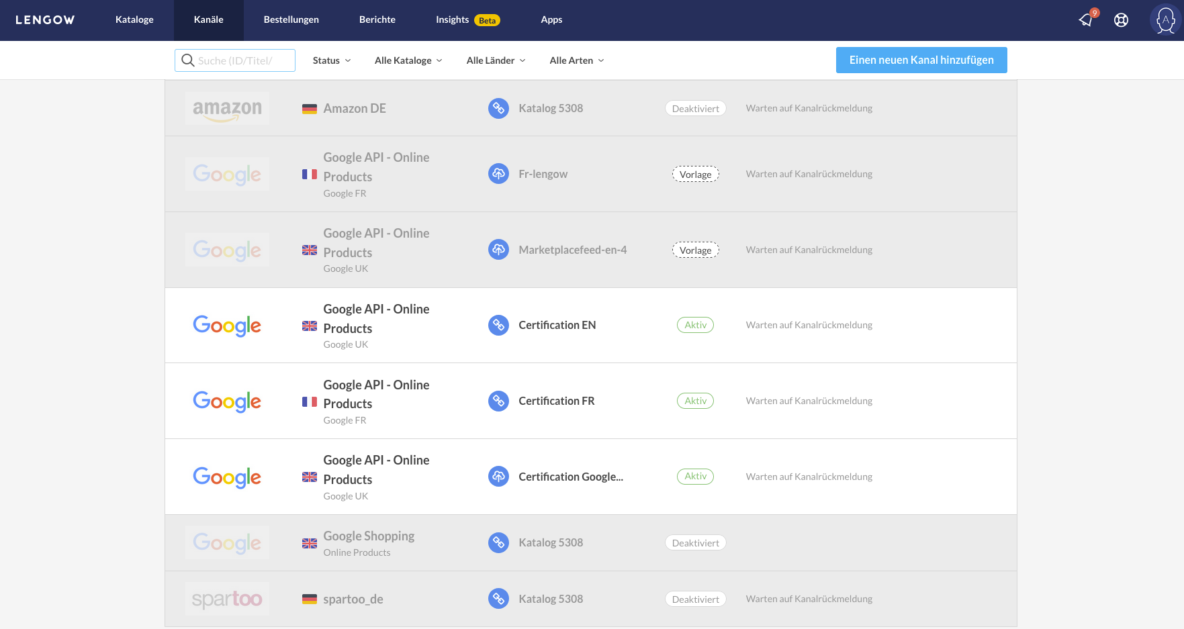Viewport: 1184px width, 629px height.
Task: Open the Kataloge menu
Action: 134,20
